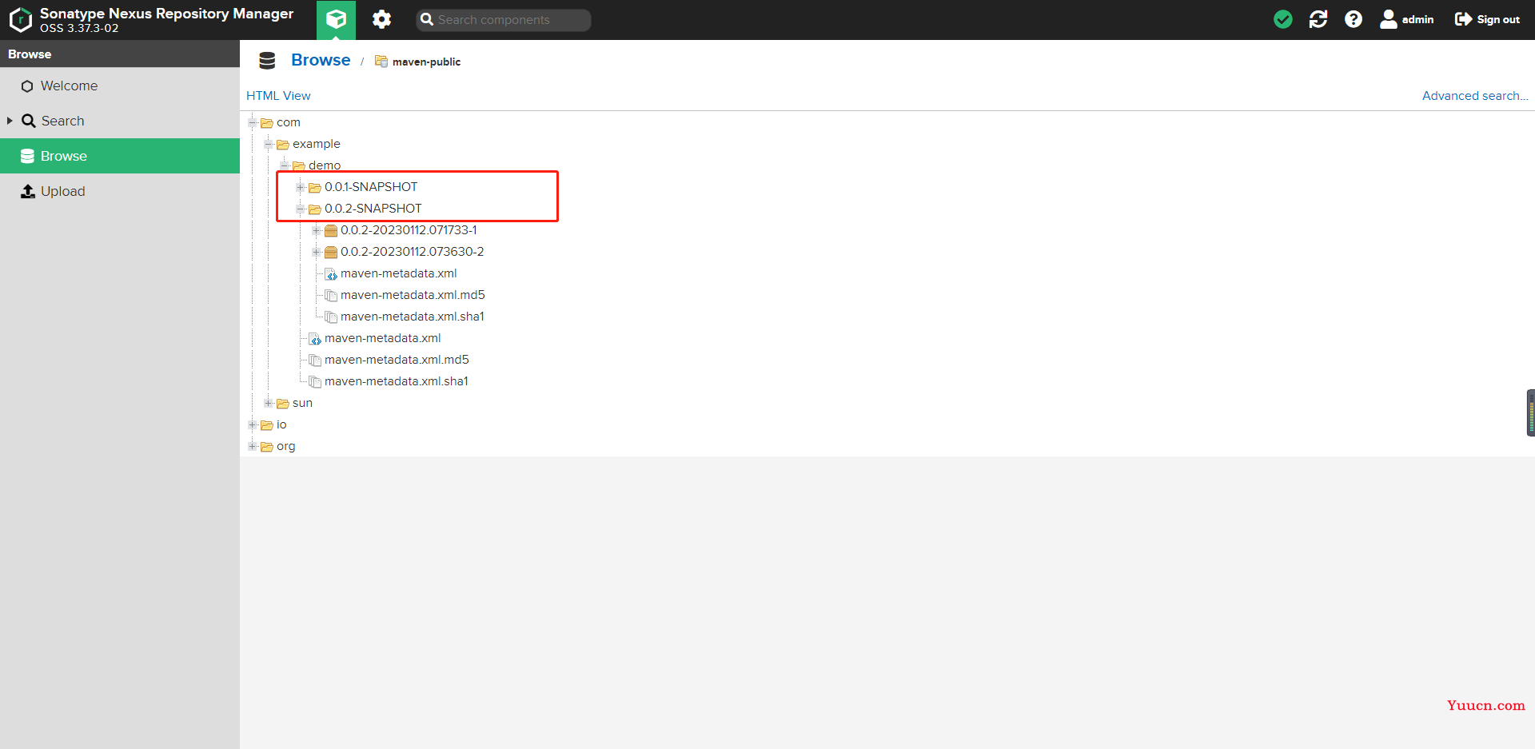Open the Browse cube icon in header
The image size is (1535, 749).
337,19
